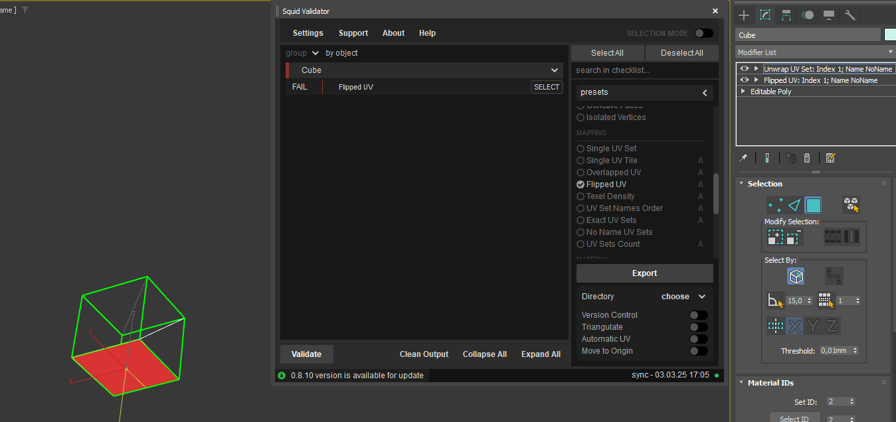Screen dimensions: 896x422
Task: Open the Modifier List dropdown
Action: click(816, 52)
